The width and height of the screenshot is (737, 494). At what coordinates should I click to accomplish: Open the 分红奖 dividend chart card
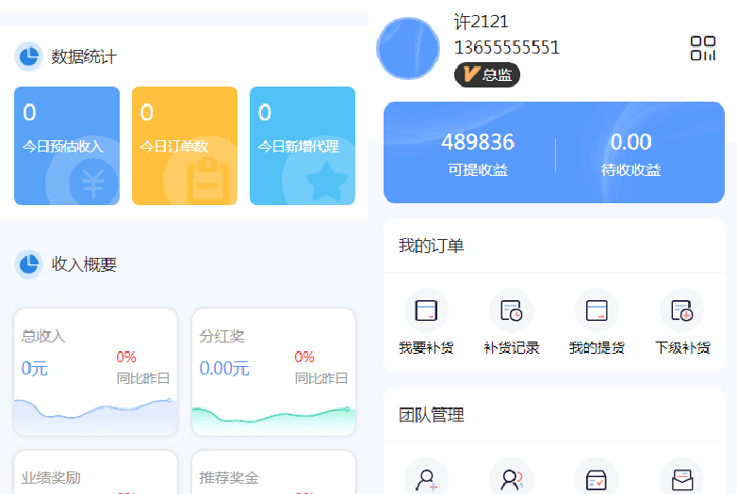[273, 372]
